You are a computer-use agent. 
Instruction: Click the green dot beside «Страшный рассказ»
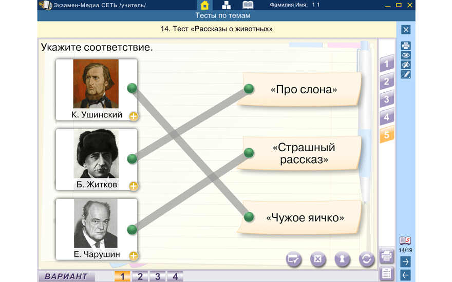[x=249, y=152]
